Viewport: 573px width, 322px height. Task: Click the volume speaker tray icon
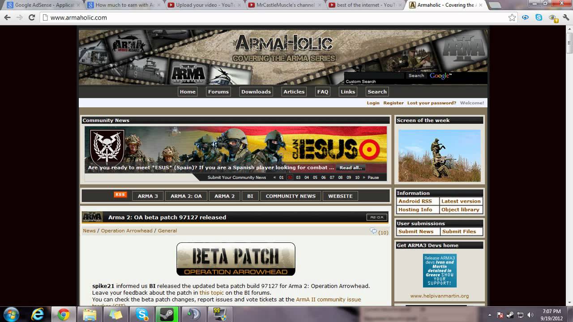[530, 315]
